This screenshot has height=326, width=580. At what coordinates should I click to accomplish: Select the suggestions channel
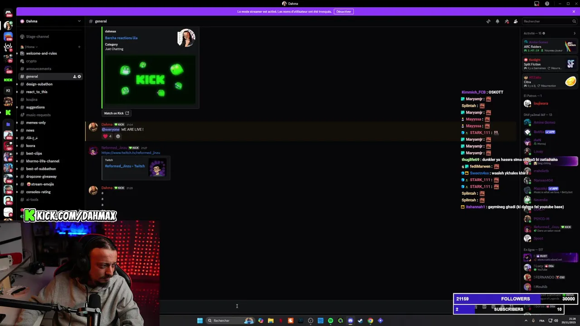pyautogui.click(x=50, y=107)
